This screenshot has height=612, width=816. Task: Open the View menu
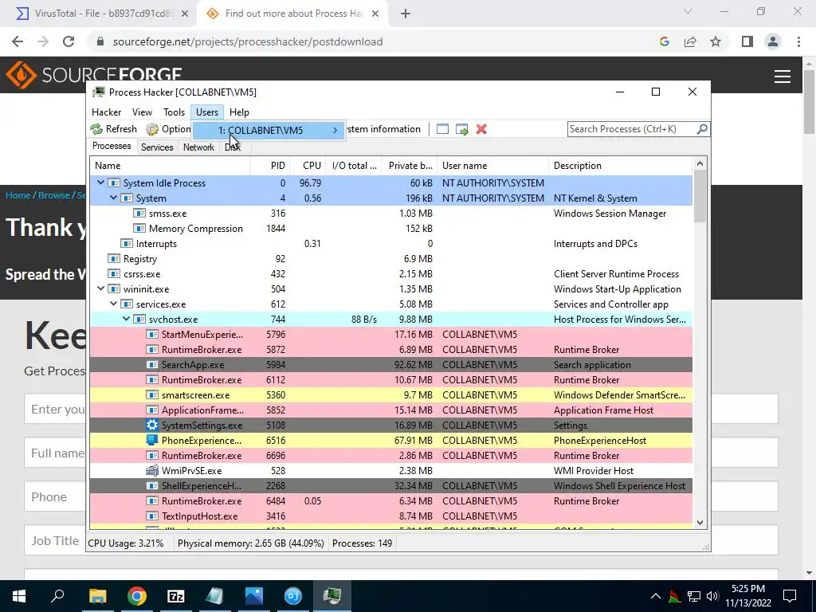coord(142,112)
